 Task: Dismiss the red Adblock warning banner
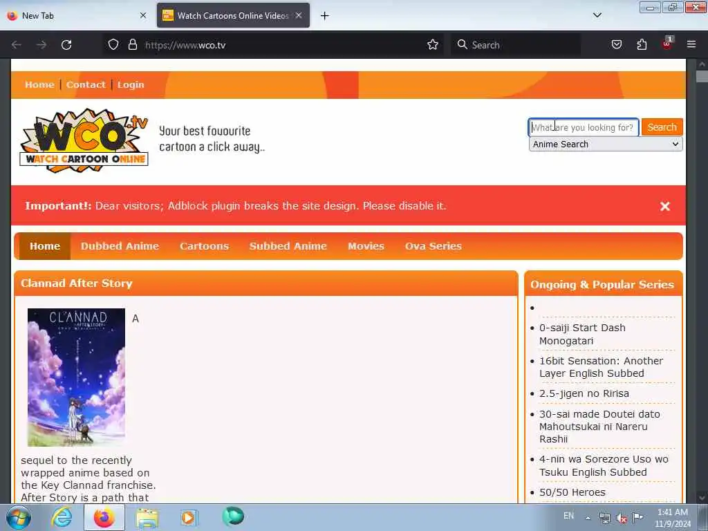[x=664, y=206]
